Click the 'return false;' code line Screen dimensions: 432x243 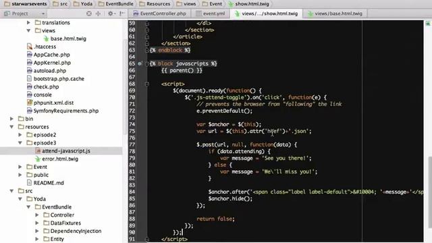click(x=215, y=219)
